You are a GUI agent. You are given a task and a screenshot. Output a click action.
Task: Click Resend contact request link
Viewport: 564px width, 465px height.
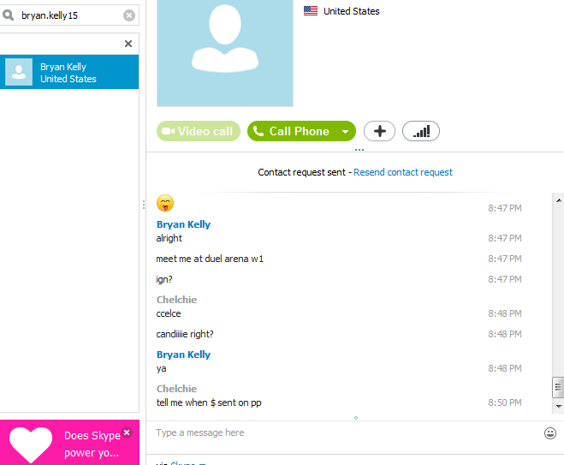(403, 172)
